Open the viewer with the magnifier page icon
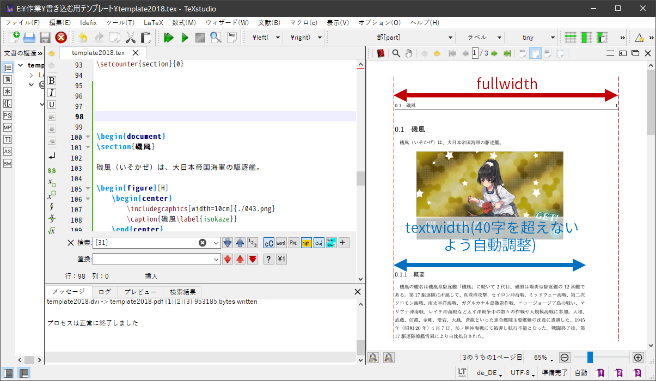Screen dimensions: 656x381 click(216, 38)
